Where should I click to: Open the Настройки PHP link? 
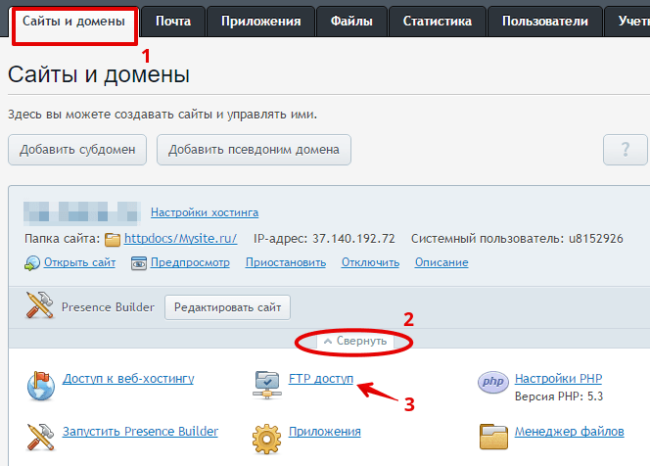558,379
